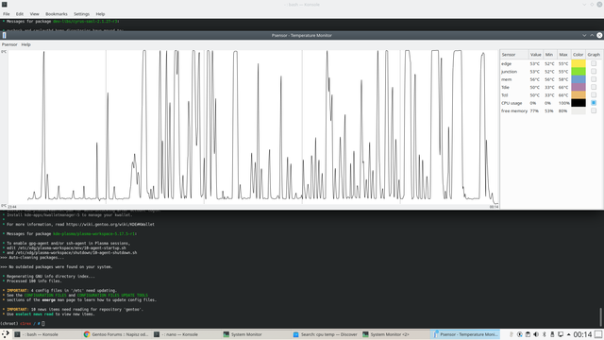The height and width of the screenshot is (340, 604).
Task: Switch to Gentoo Forums Chrome taskbar entry
Action: pos(116,334)
